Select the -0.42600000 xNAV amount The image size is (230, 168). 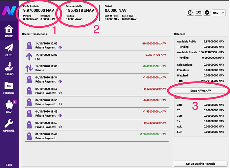154,100
